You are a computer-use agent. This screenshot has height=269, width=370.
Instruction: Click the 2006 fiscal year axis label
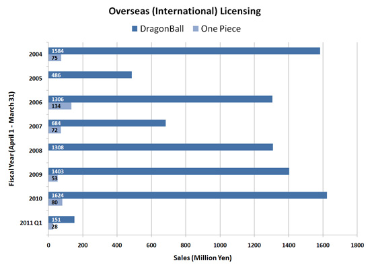36,102
